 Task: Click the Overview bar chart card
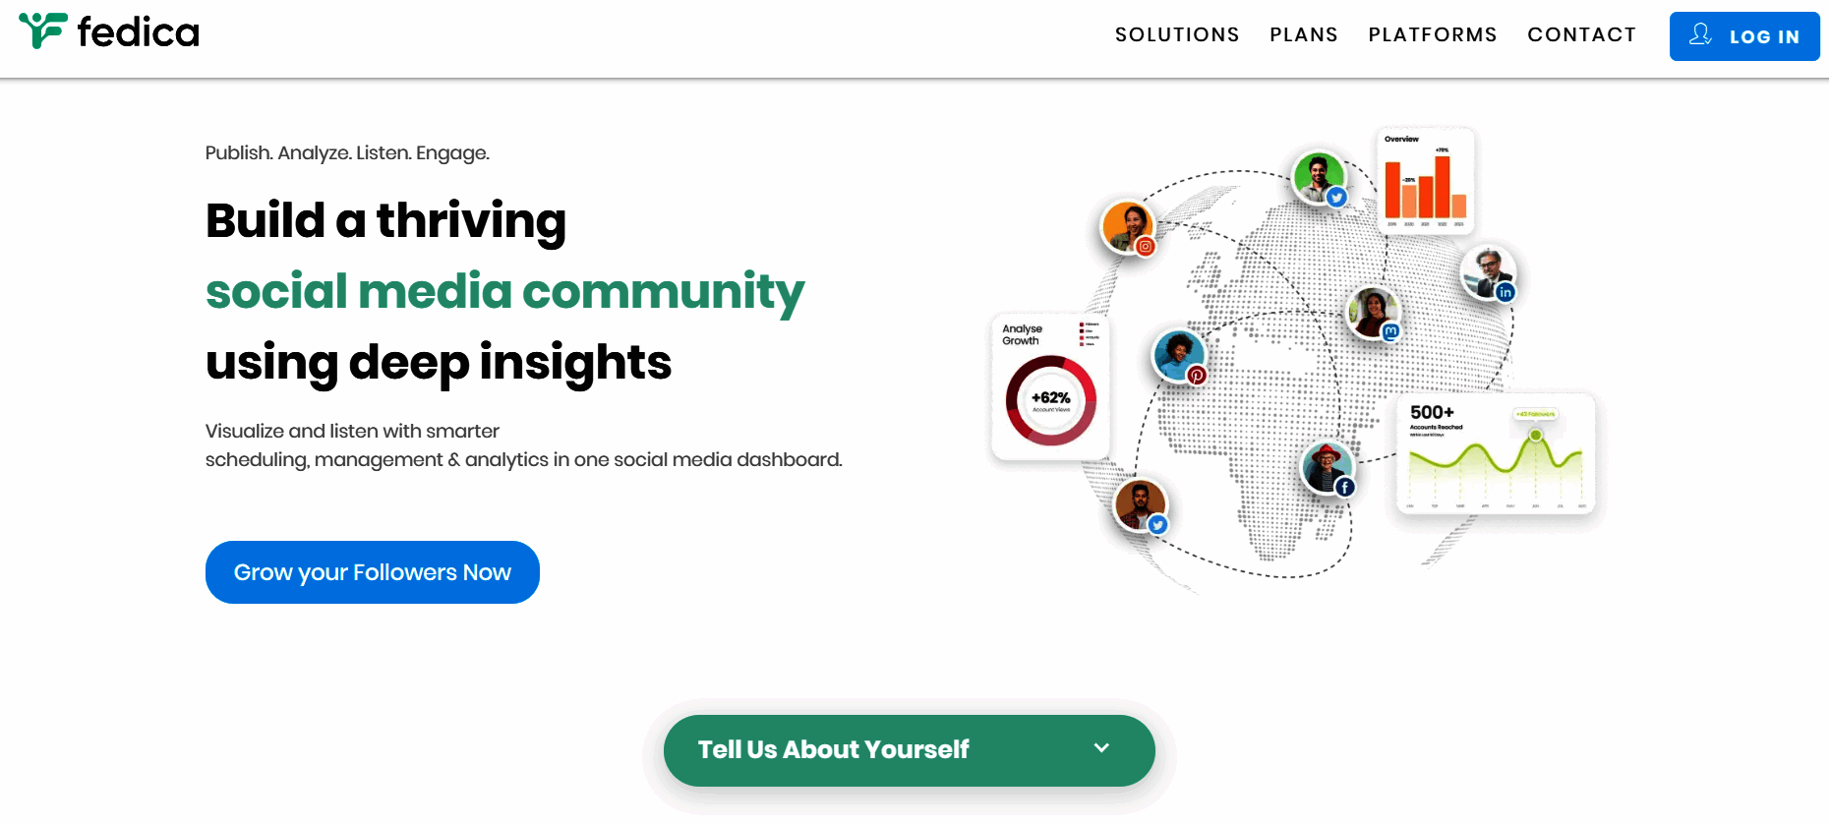tap(1425, 181)
